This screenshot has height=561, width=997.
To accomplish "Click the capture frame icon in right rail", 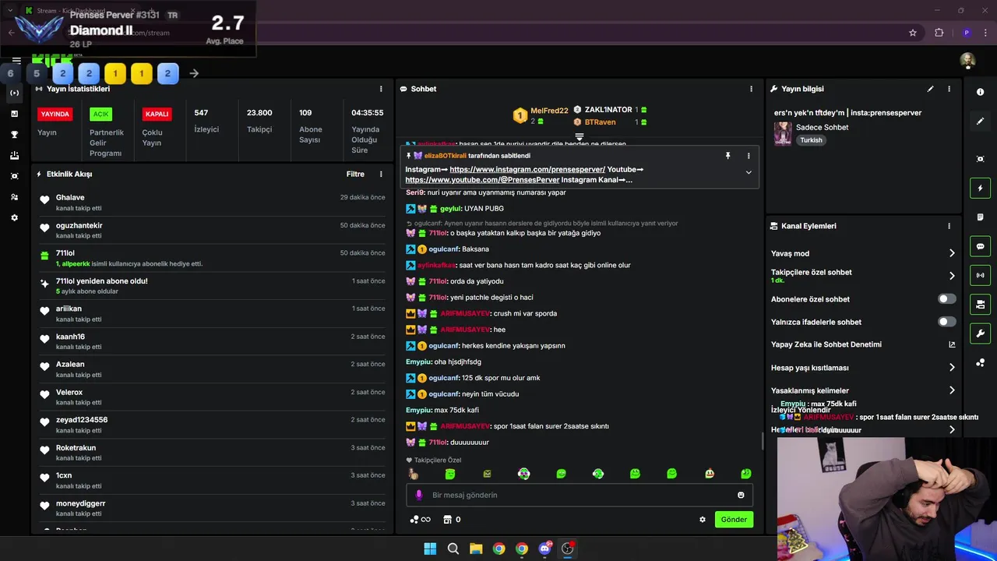I will point(980,159).
